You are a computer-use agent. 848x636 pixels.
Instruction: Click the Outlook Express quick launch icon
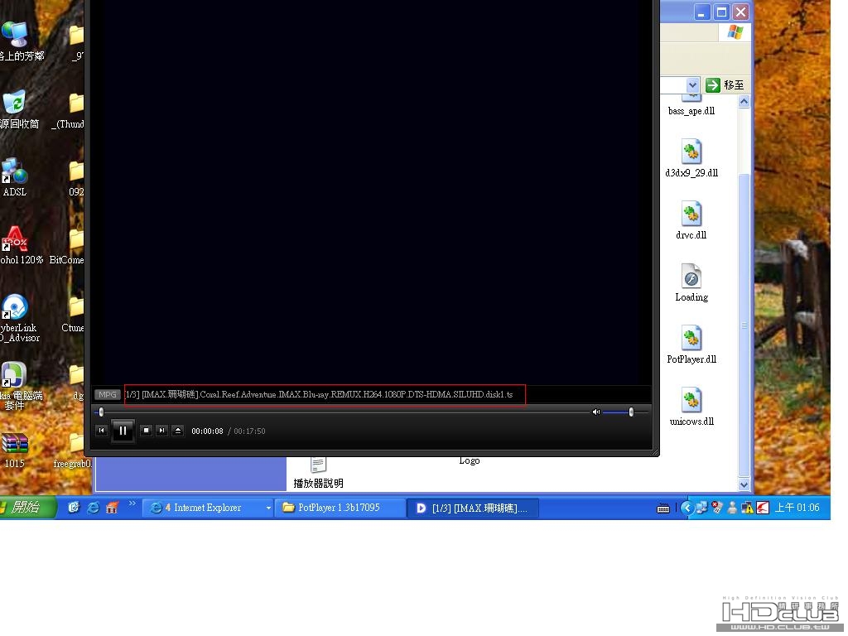click(x=74, y=508)
